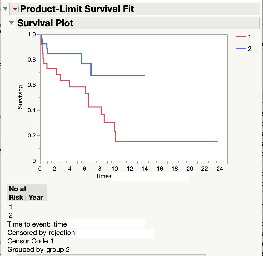Screen dimensions: 263x256
Task: Click the No at Risk | Year table header
Action: [x=27, y=193]
